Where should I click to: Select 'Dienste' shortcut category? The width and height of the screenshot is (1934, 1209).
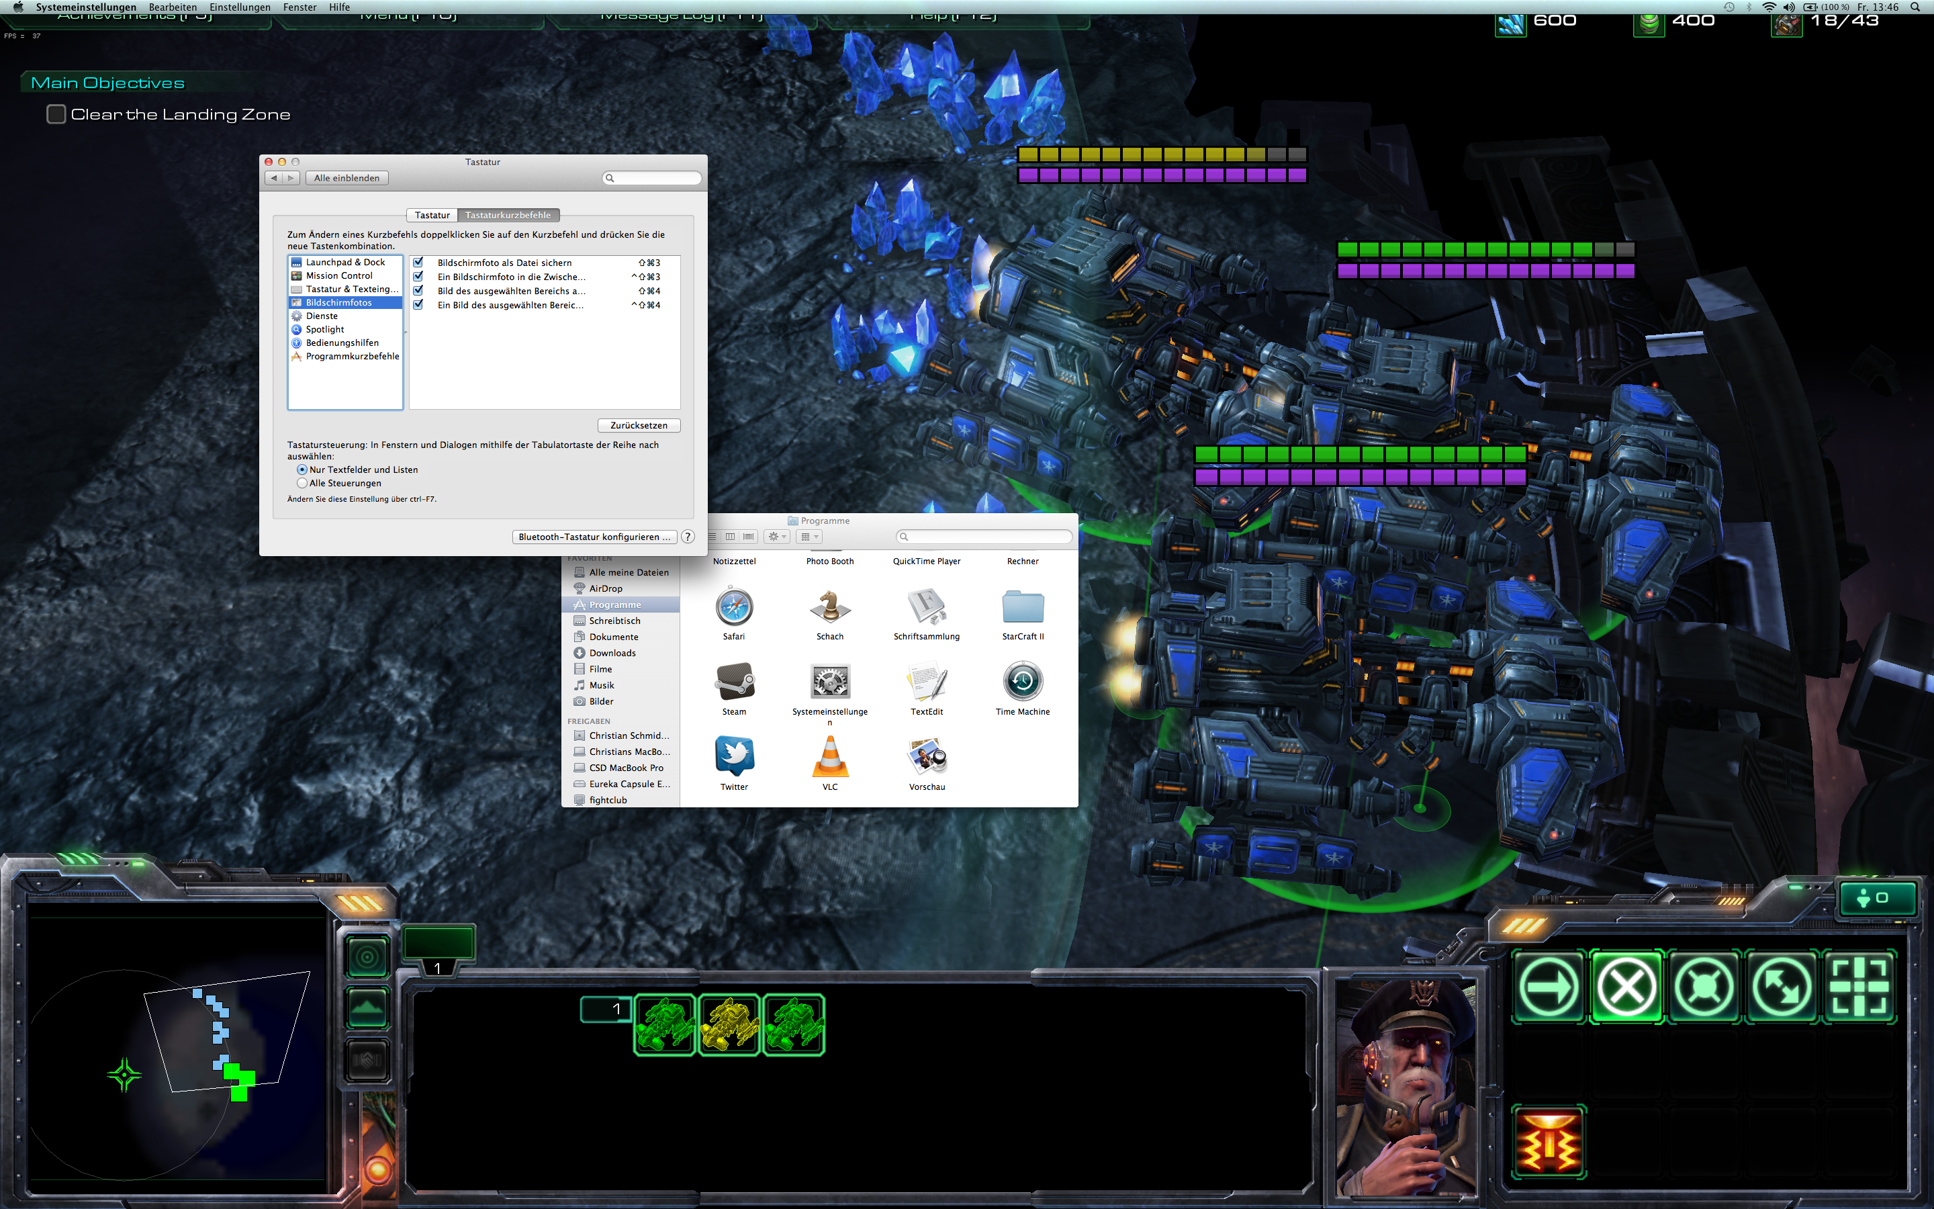[x=345, y=316]
